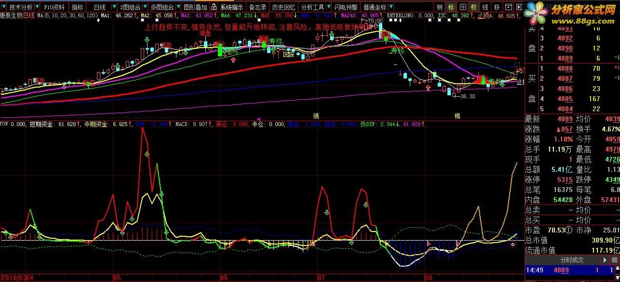
Task: Click the 指标 indicator button
Action: coord(77,7)
